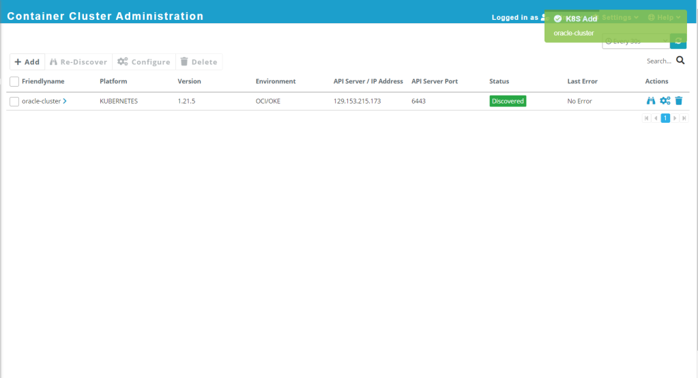Sort by Status column header
Viewport: 698px width, 378px height.
pos(499,81)
